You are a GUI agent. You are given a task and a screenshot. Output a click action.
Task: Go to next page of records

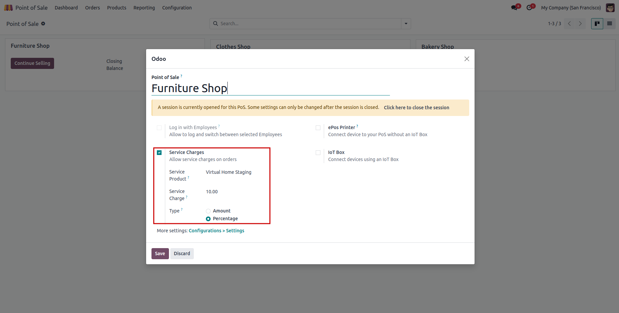coord(580,24)
